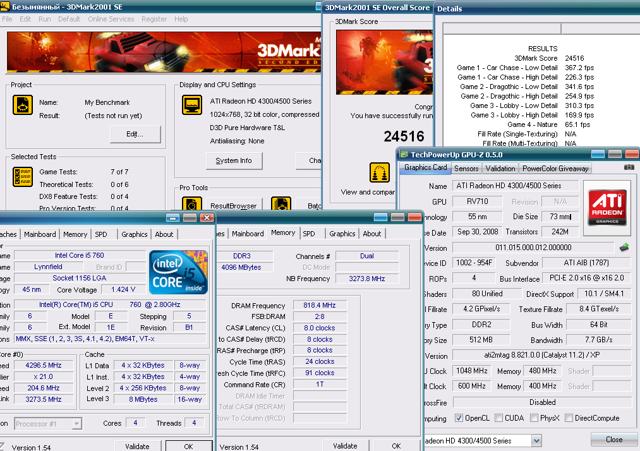
Task: Open the Help menu in 3DMark
Action: pyautogui.click(x=181, y=19)
